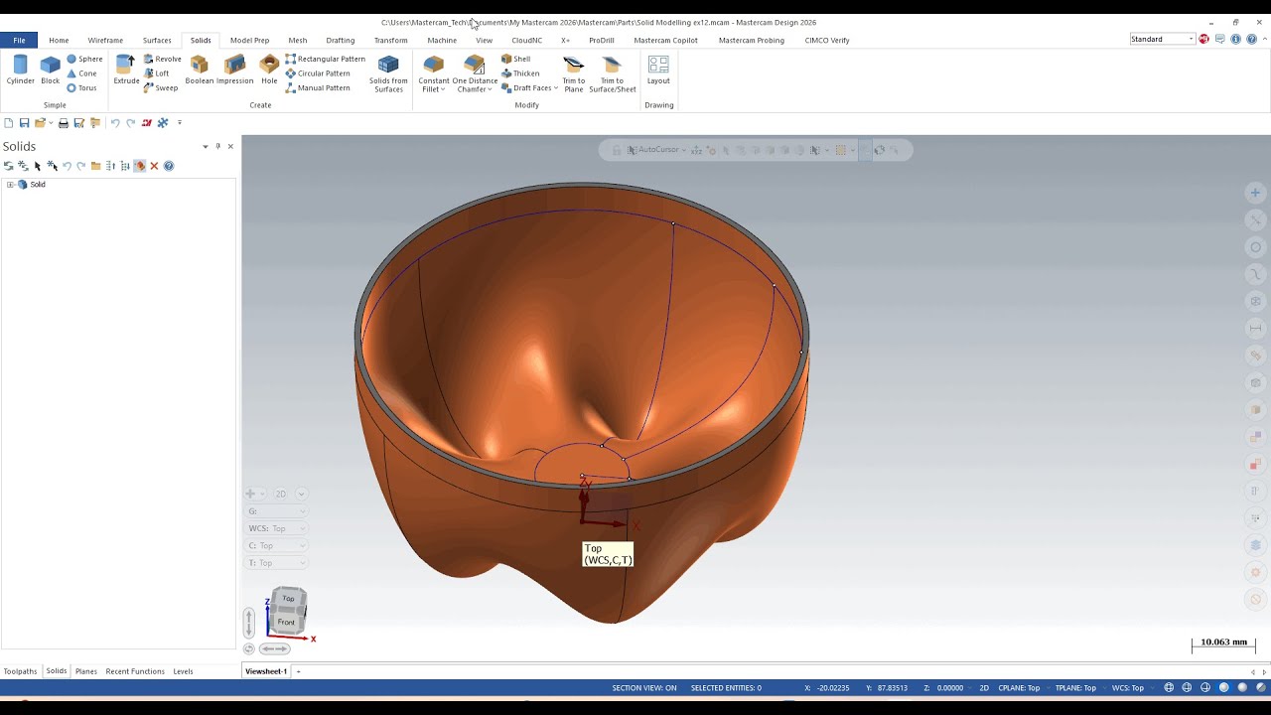Screen dimensions: 1271x715
Task: Save file via quick access toolbar
Action: [24, 123]
